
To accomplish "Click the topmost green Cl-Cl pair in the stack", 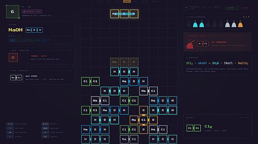I will pos(90,81).
